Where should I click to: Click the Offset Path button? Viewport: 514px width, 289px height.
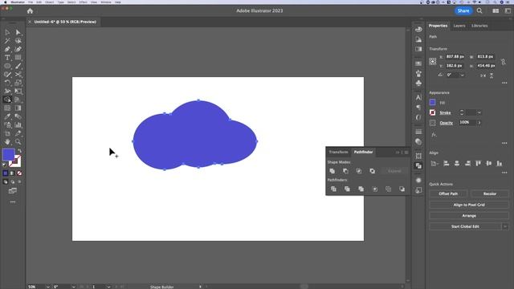pos(448,193)
